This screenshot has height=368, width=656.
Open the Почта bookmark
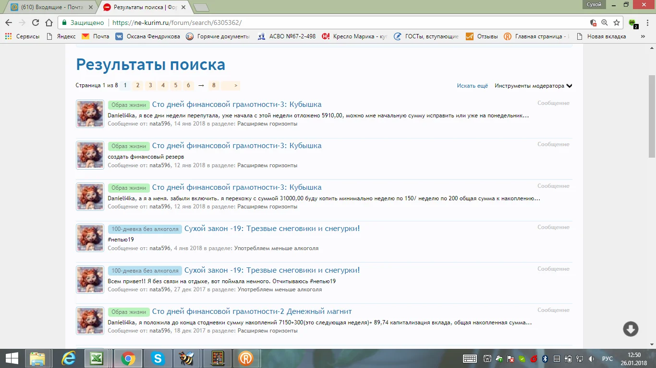click(96, 36)
